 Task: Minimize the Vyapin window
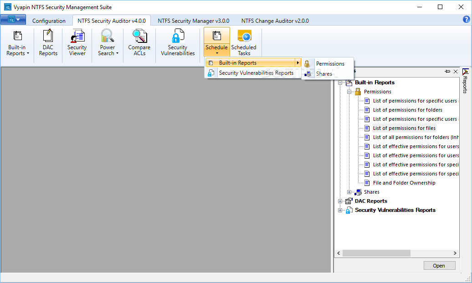tap(420, 7)
